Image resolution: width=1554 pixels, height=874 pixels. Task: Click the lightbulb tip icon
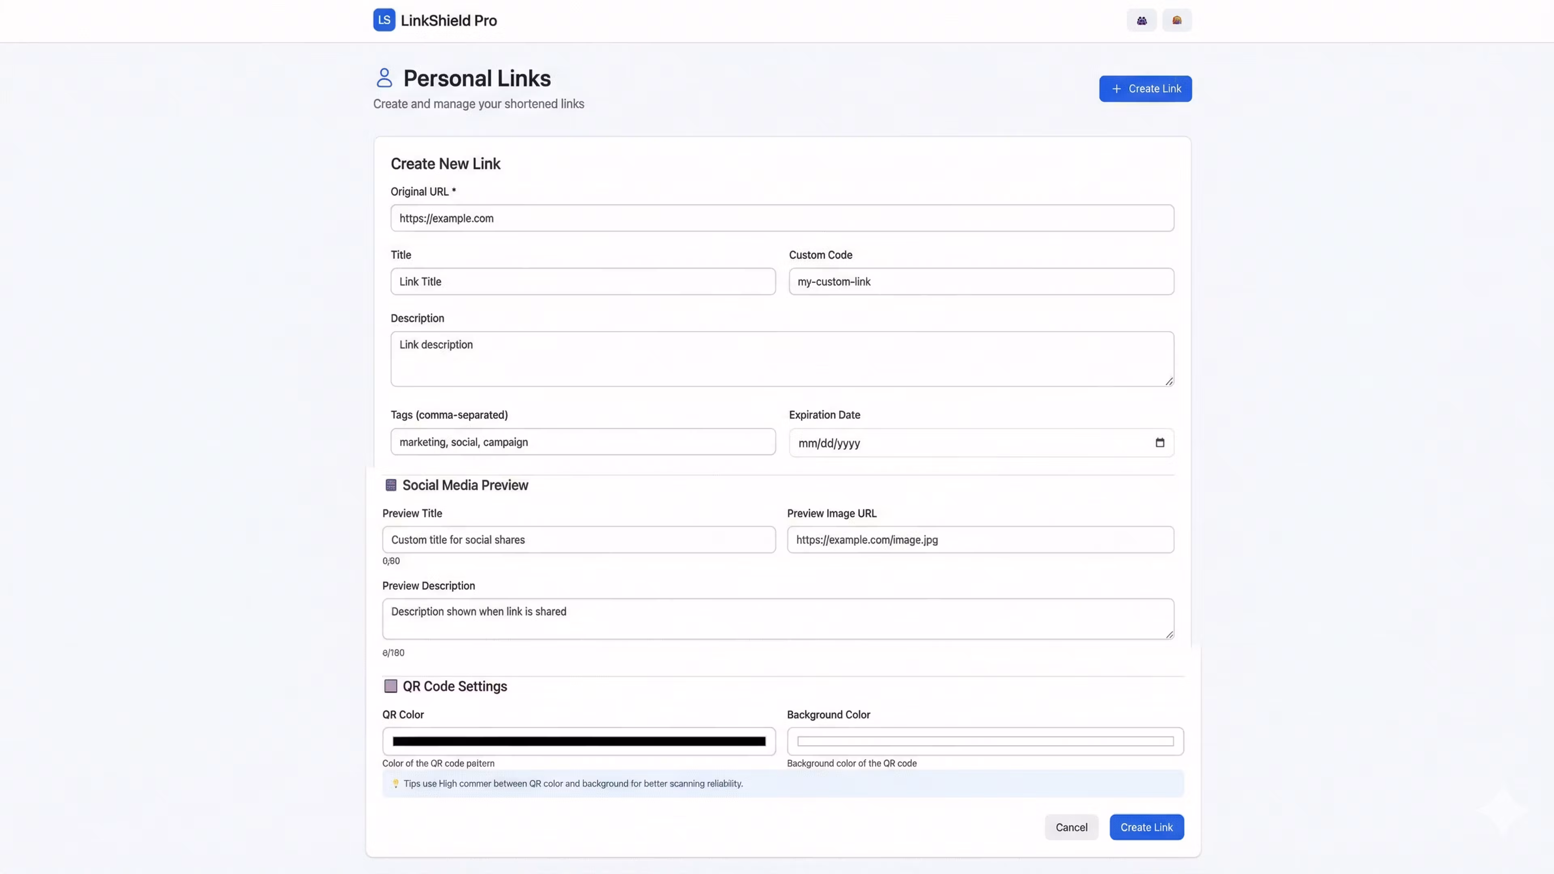pos(396,783)
